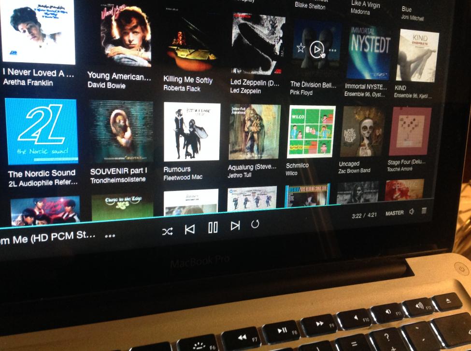The width and height of the screenshot is (471, 351).
Task: Go to the Trondheimsolistene artist name
Action: pyautogui.click(x=118, y=180)
